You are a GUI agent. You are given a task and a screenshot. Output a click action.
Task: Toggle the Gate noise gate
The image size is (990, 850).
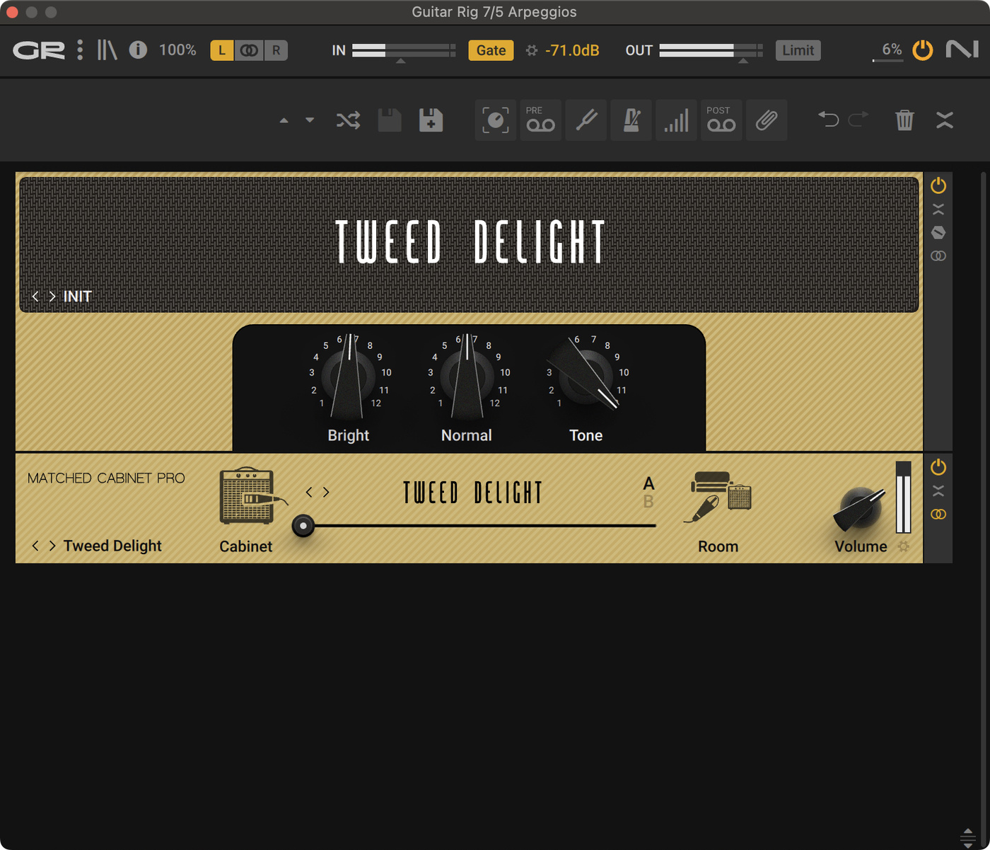click(x=491, y=50)
